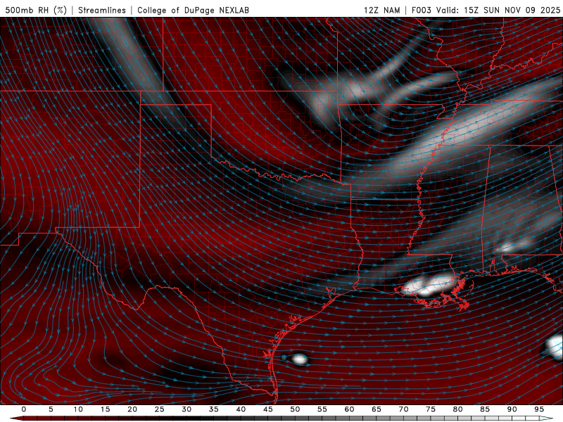The width and height of the screenshot is (563, 422).
Task: Click the "65" value on the color scale
Action: 377,409
